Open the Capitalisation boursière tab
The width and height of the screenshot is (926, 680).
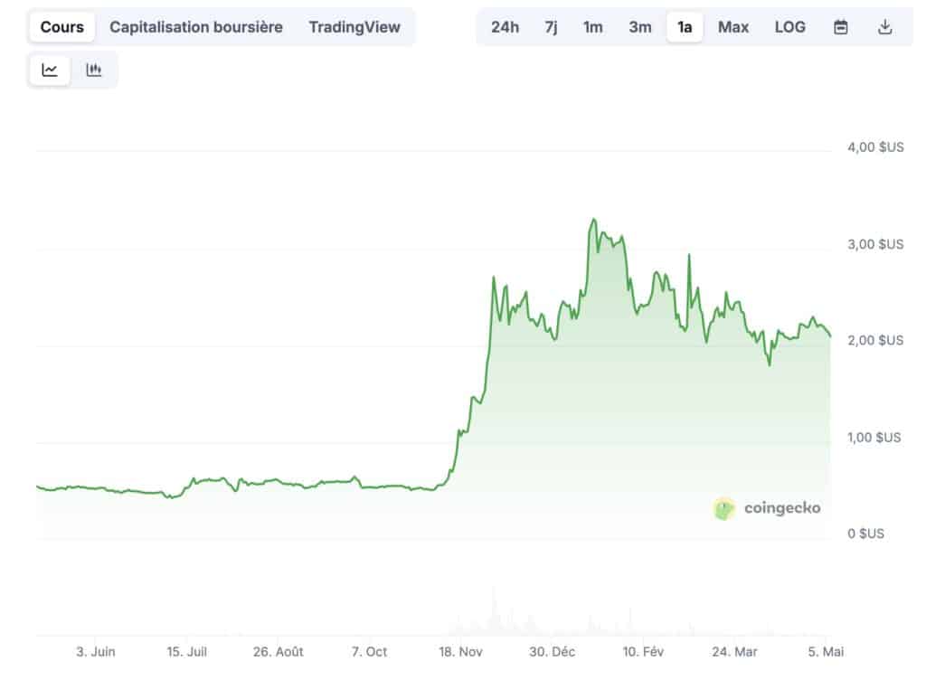tap(196, 27)
